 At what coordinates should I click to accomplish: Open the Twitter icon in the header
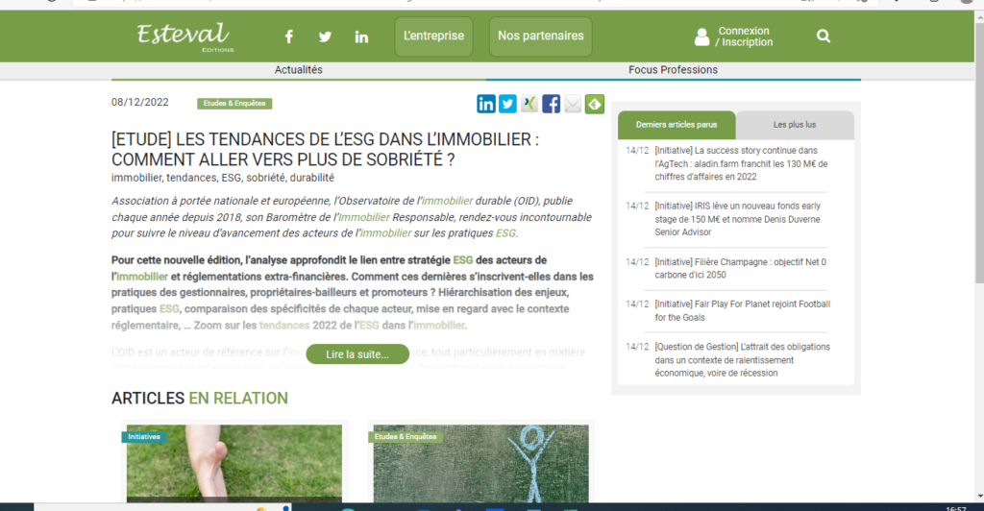coord(325,36)
